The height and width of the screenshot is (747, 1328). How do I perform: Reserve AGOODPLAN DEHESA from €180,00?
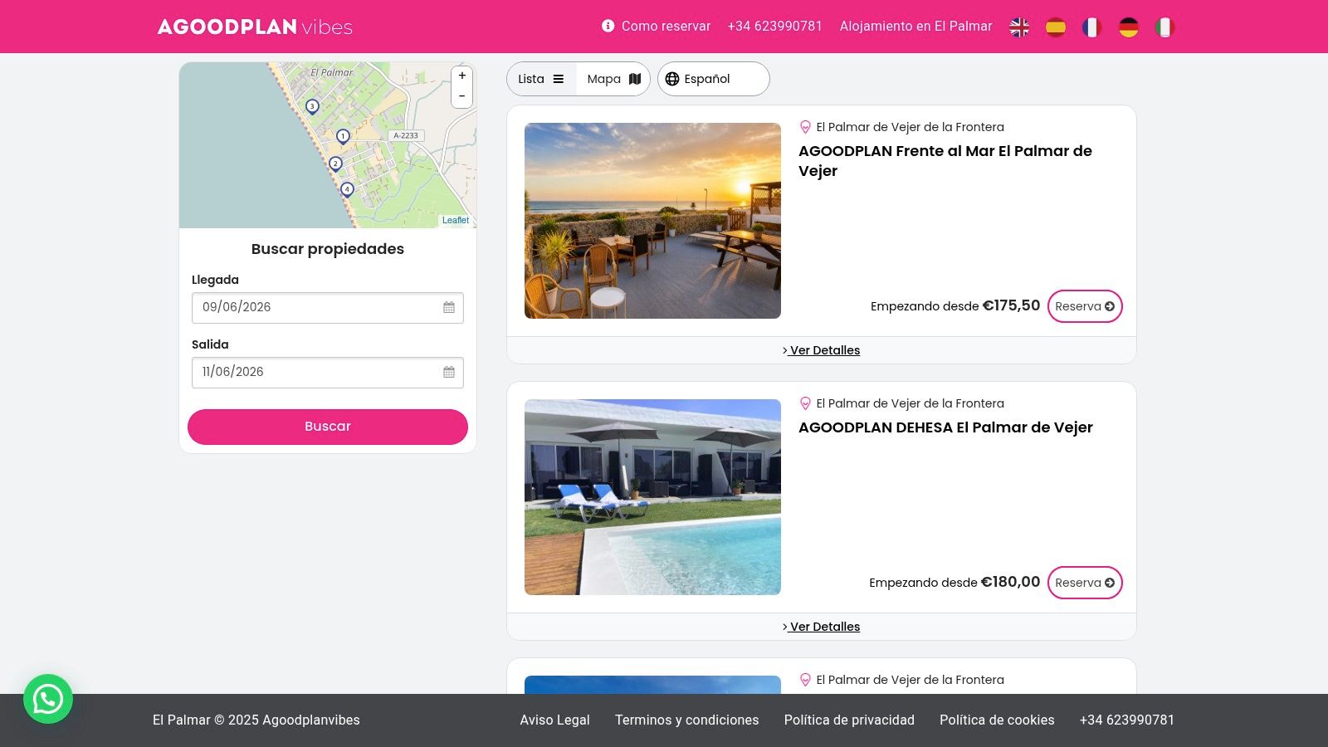tap(1085, 583)
